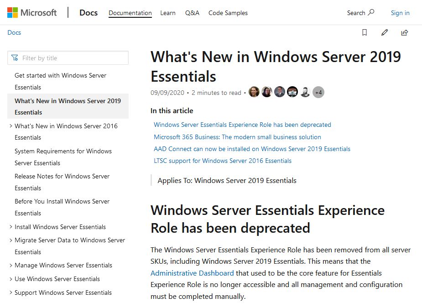The image size is (422, 308).
Task: Click the edit pencil icon
Action: tap(385, 32)
